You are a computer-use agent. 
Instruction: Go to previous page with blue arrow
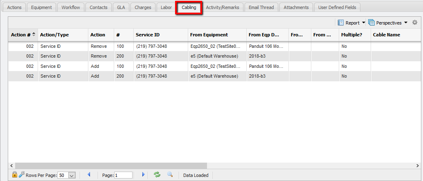(x=89, y=175)
